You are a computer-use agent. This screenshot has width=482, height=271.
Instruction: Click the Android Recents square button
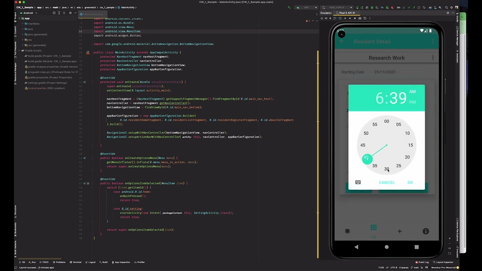[416, 247]
